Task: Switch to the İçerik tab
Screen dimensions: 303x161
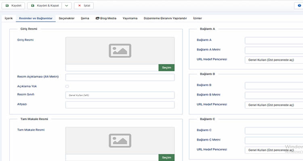Action: [x=9, y=19]
